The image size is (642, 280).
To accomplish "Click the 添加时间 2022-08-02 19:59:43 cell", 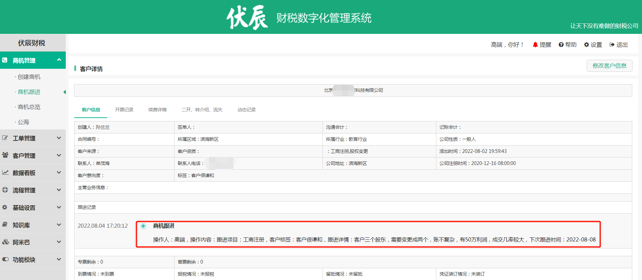I will pyautogui.click(x=534, y=151).
